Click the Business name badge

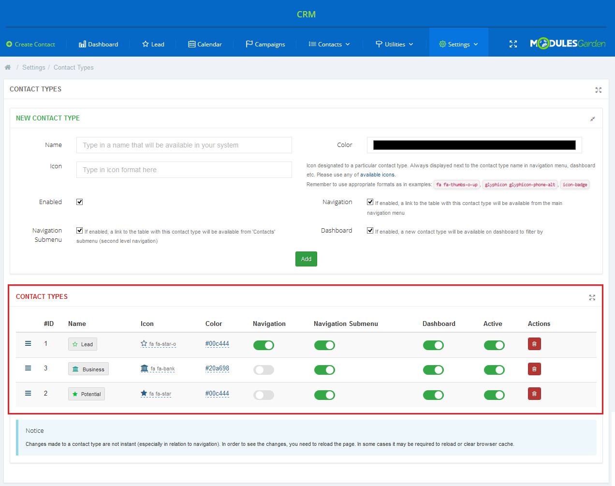point(88,369)
